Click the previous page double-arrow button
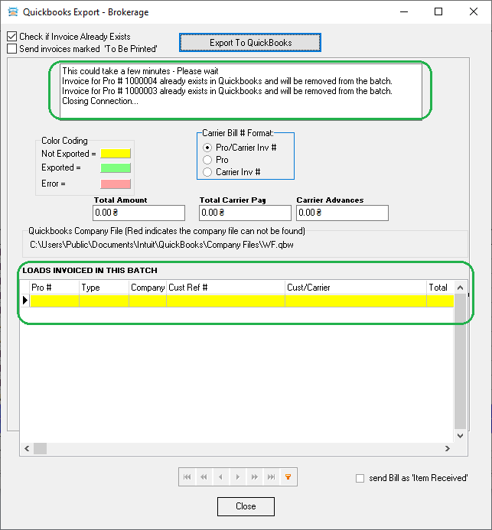492x530 pixels. click(204, 477)
